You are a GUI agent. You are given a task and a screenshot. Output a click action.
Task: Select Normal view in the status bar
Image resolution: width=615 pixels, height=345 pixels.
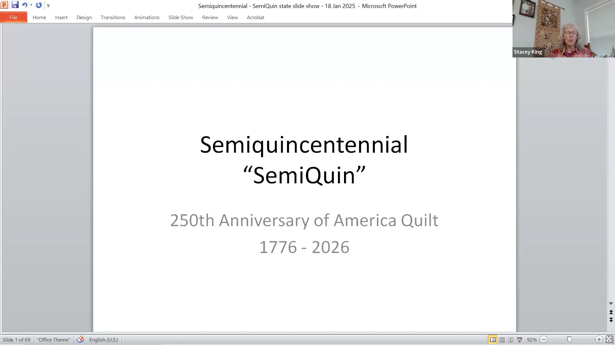point(493,340)
